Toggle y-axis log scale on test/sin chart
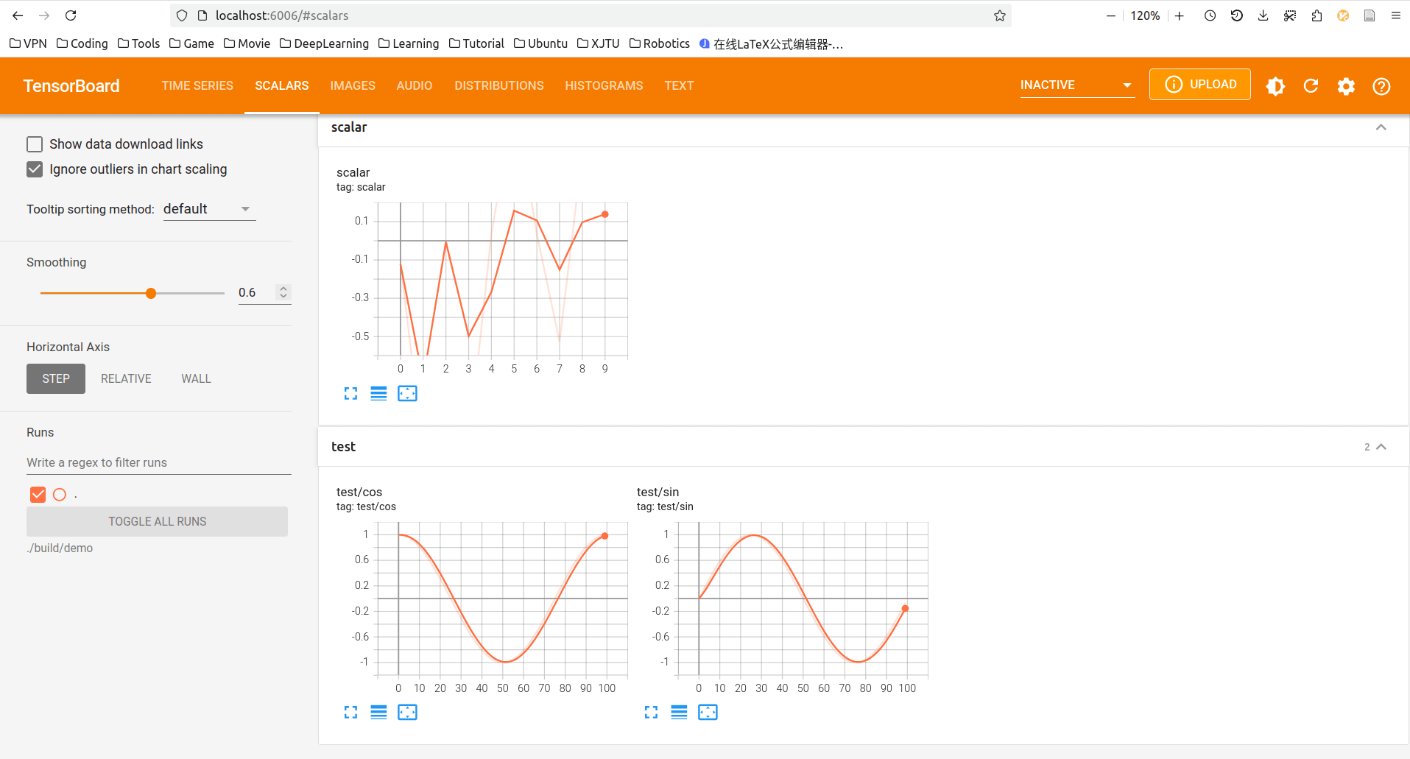Screen dimensions: 1410x759 pos(679,713)
